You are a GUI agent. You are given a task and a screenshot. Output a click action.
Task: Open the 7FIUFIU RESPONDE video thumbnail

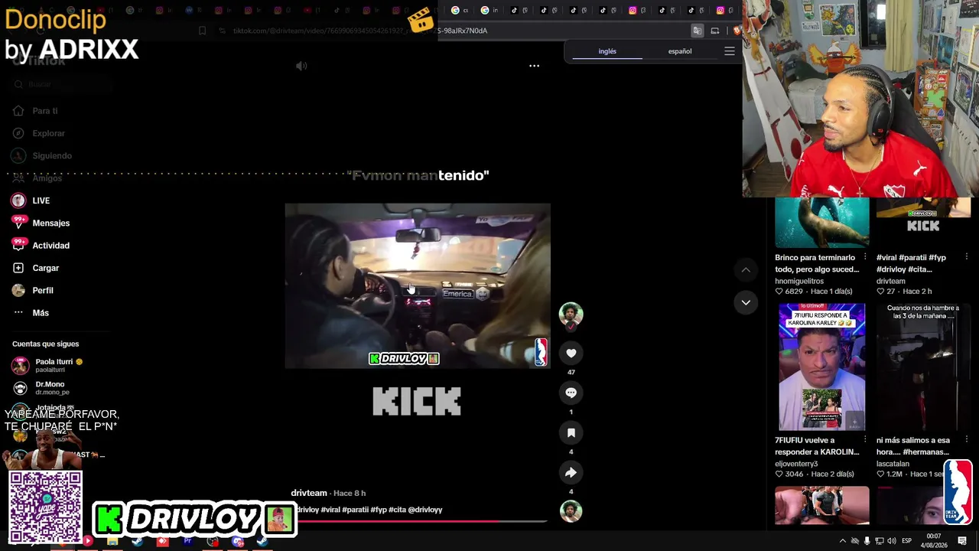821,367
